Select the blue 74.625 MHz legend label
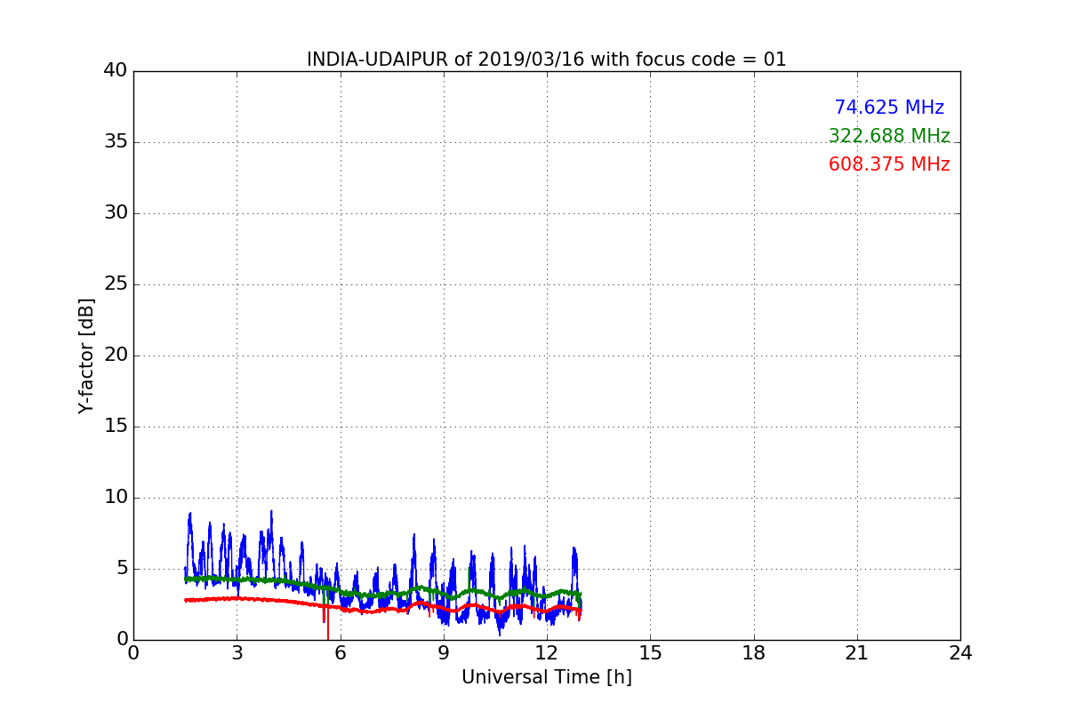1067x711 pixels. (888, 108)
